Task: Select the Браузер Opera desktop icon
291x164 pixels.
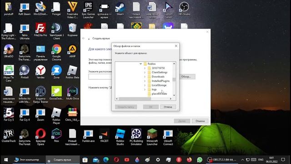Action: (40, 137)
